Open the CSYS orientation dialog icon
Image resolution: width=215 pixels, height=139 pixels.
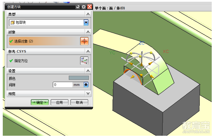click(84, 61)
